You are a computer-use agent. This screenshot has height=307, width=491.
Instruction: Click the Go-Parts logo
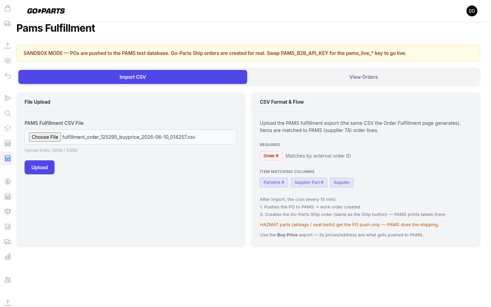pos(46,11)
